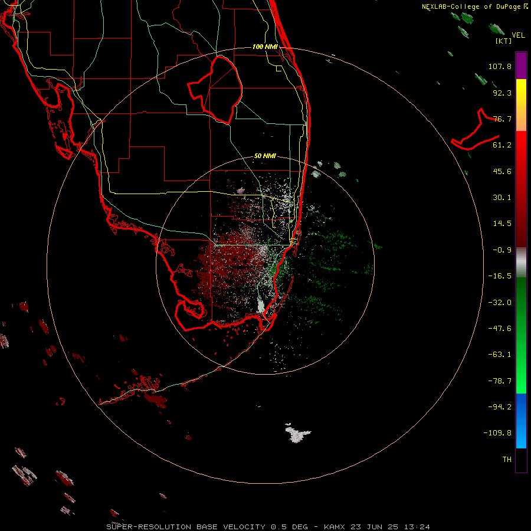The image size is (531, 531).
Task: Click the -47.6 velocity scale value
Action: [500, 329]
